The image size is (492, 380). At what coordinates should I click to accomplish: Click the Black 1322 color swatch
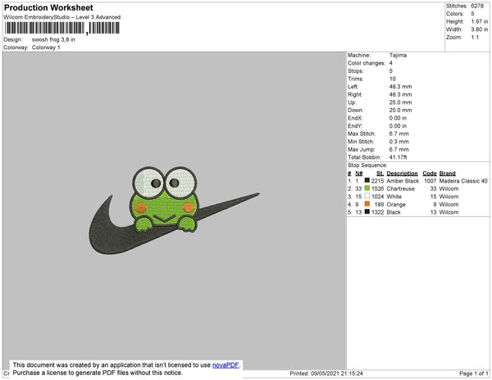367,212
